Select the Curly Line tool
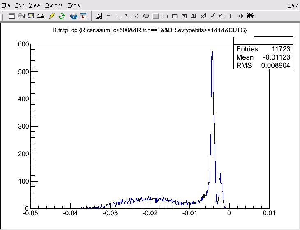 212,16
